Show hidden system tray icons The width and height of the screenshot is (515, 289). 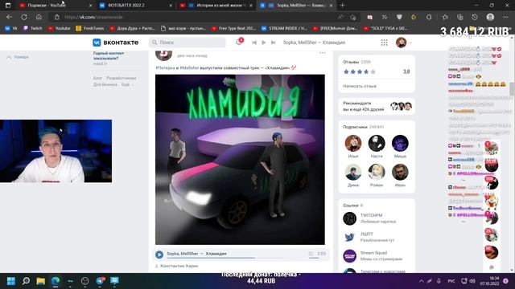click(421, 281)
